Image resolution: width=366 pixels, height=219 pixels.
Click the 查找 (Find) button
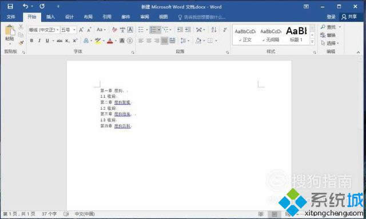(x=329, y=27)
